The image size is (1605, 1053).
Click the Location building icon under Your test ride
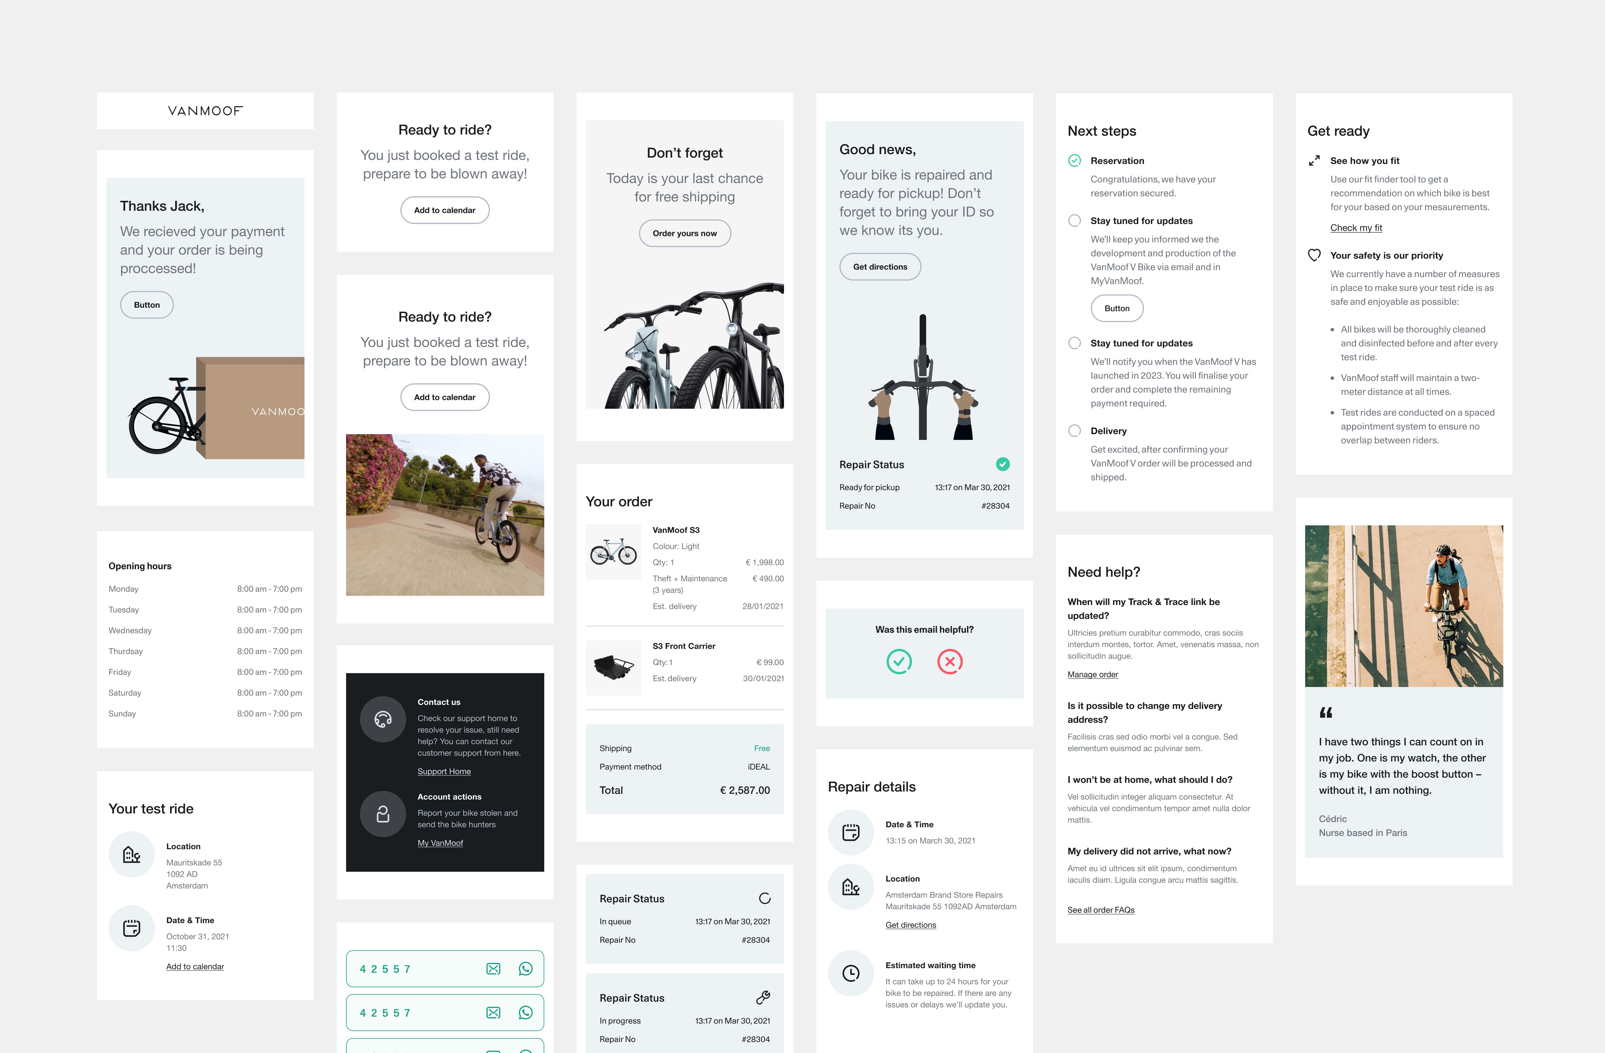(x=131, y=854)
